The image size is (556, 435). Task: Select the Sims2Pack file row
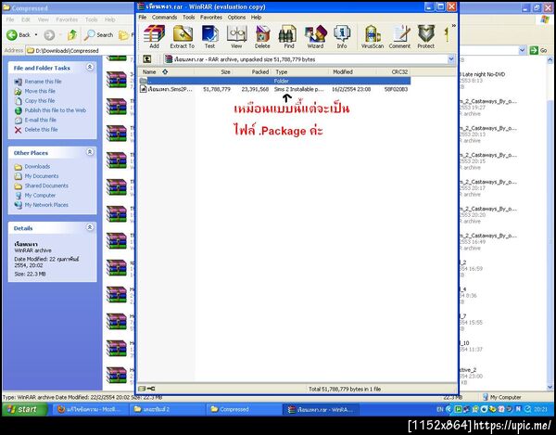[274, 89]
